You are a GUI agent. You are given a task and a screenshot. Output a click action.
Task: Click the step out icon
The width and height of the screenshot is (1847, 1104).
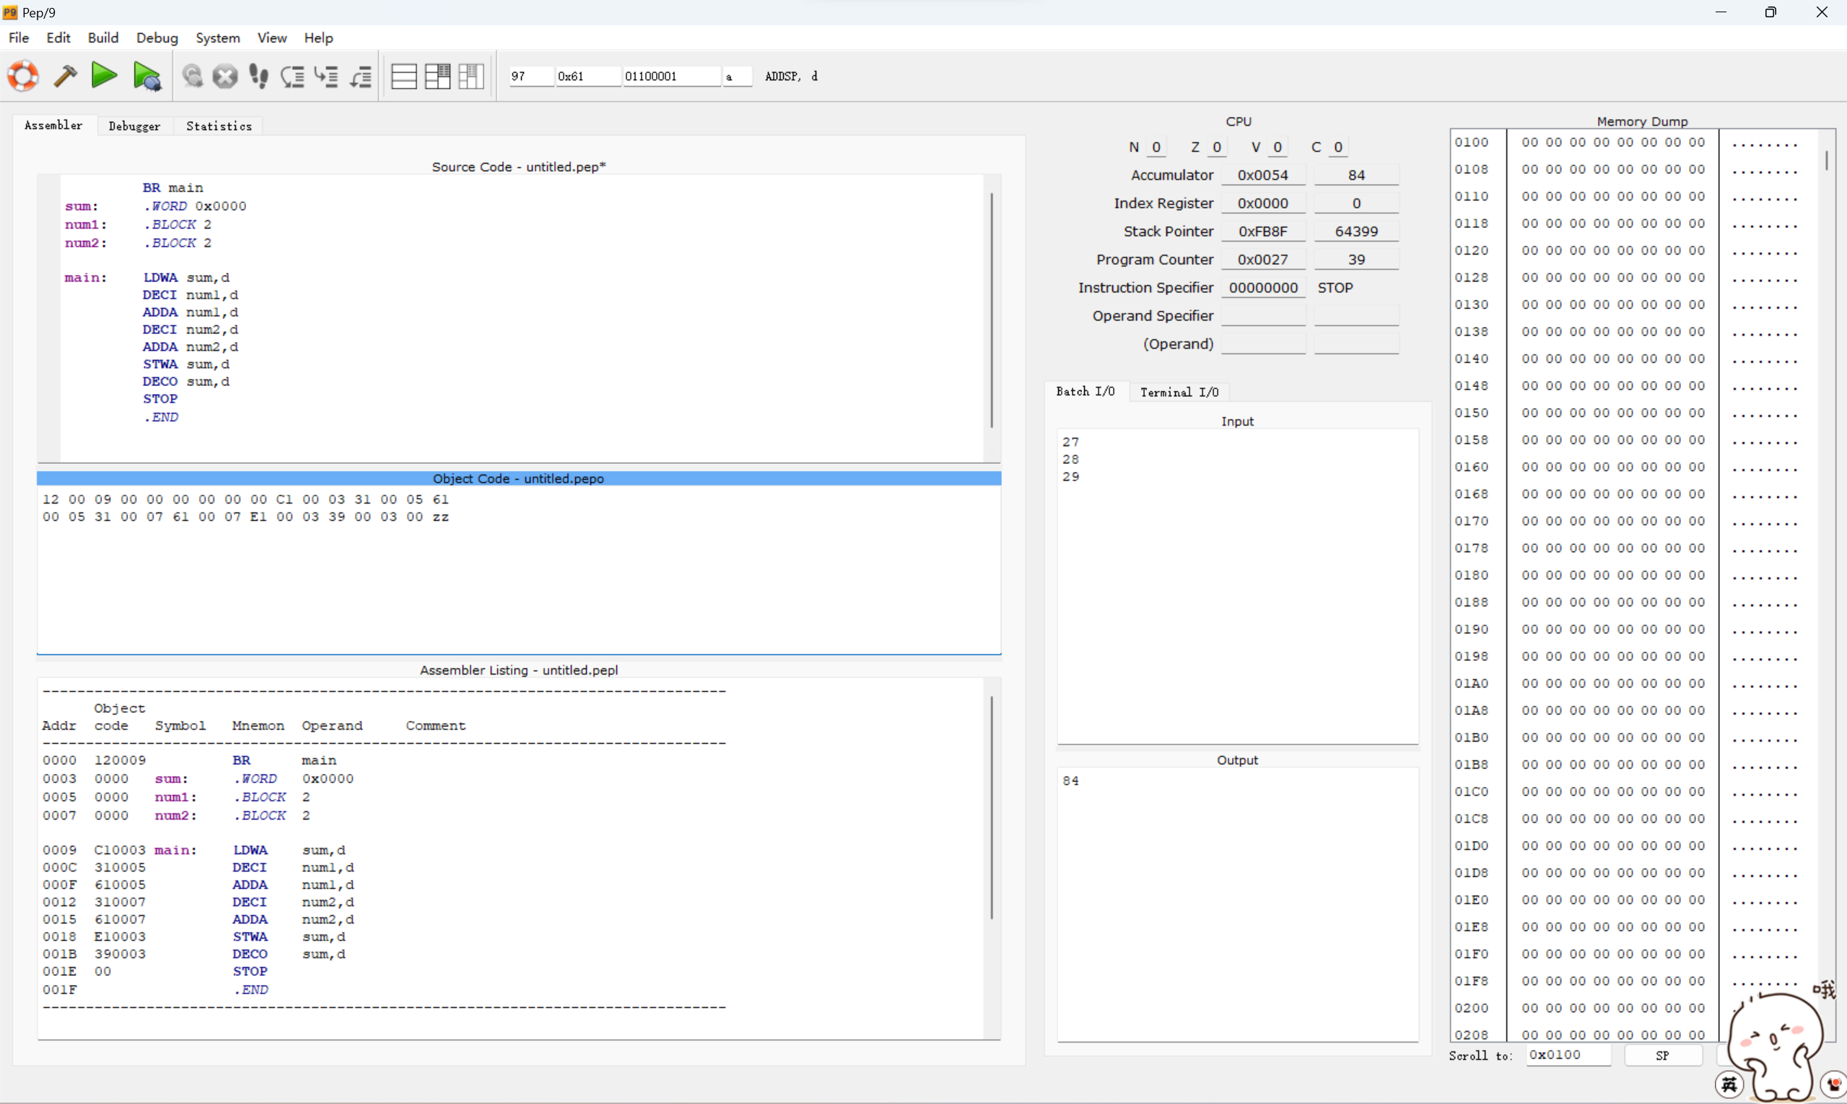click(361, 76)
